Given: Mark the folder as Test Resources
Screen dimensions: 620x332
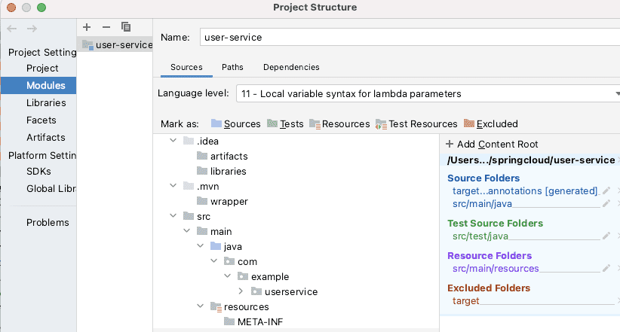Looking at the screenshot, I should pos(416,124).
